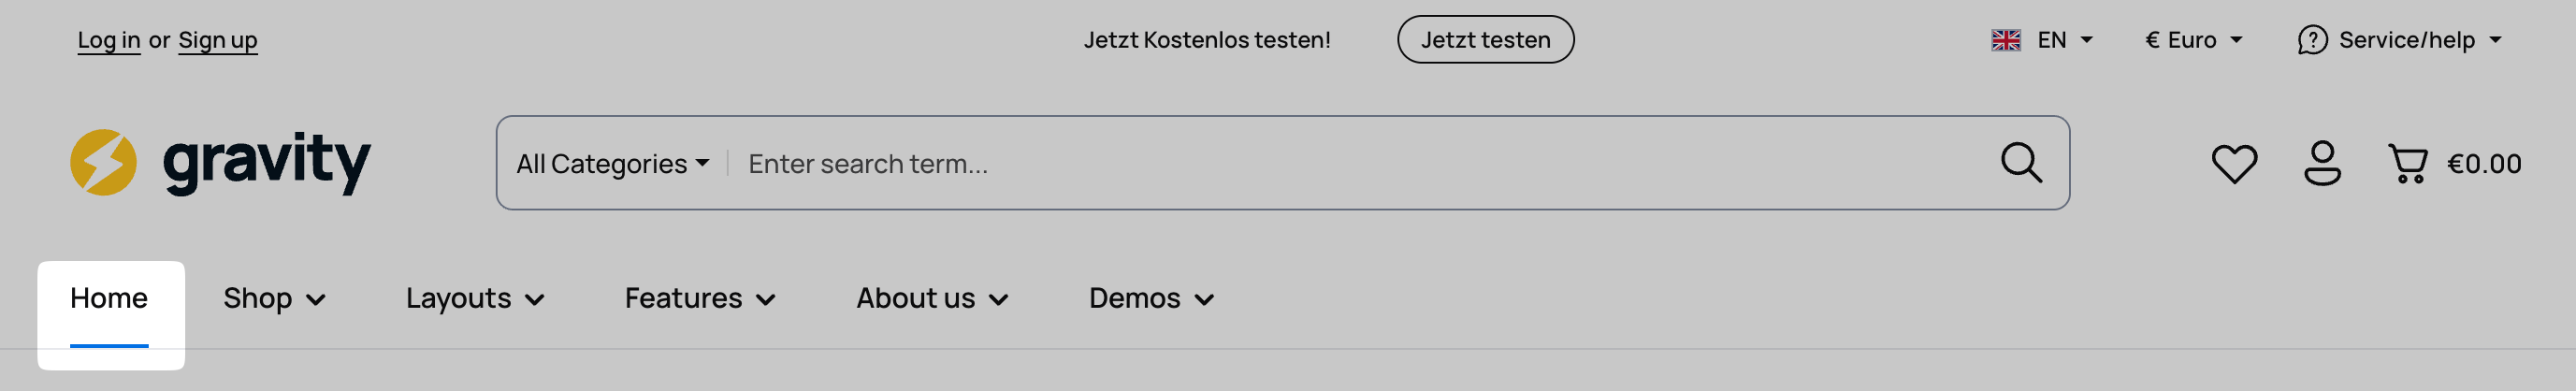Expand the All Categories dropdown
Viewport: 2576px width, 391px height.
click(x=612, y=164)
